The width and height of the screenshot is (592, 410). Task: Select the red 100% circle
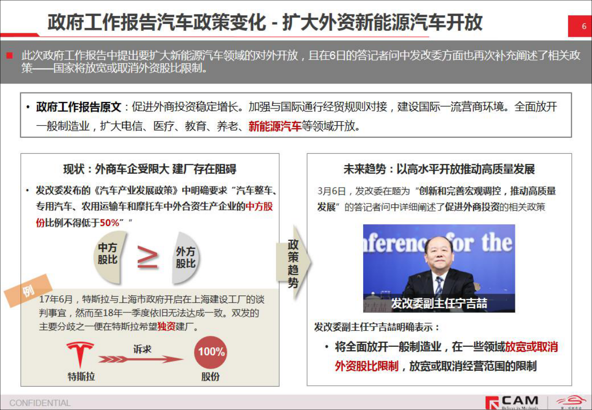211,352
